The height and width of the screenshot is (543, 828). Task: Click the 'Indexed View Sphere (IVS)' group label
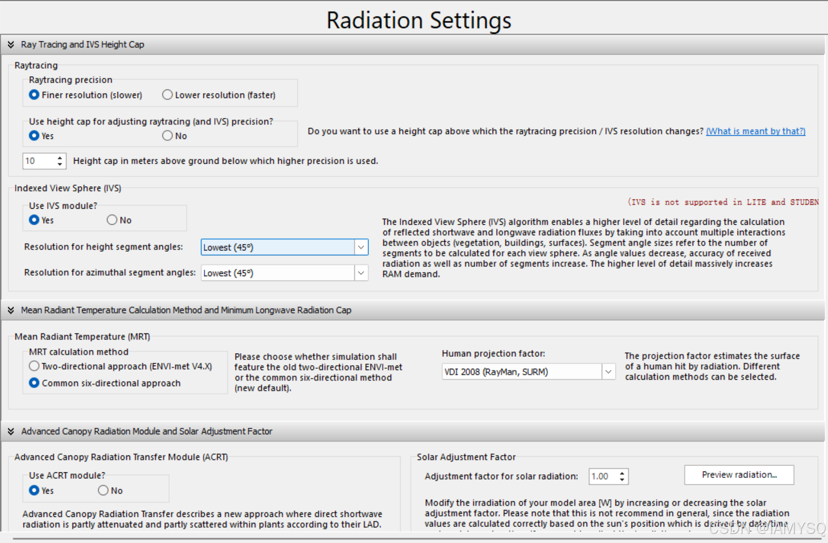tap(68, 188)
